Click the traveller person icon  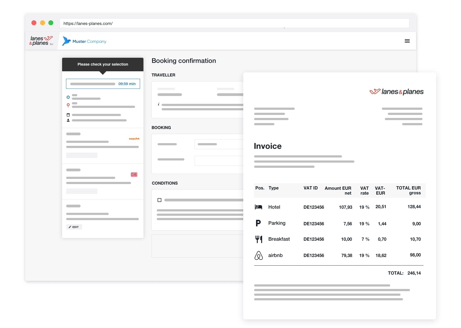coord(68,120)
